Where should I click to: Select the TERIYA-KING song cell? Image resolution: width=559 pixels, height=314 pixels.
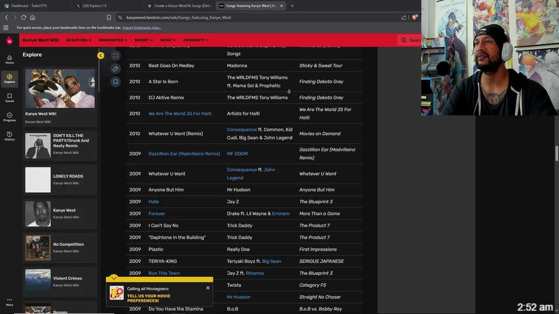162,261
